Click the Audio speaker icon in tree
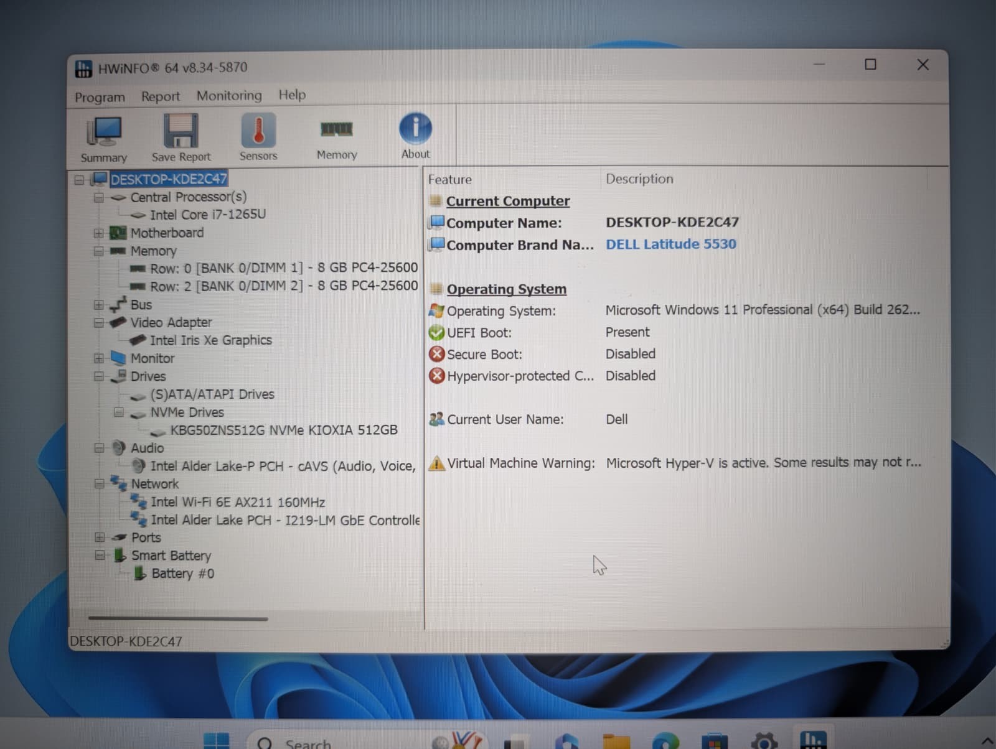The width and height of the screenshot is (996, 749). tap(118, 447)
